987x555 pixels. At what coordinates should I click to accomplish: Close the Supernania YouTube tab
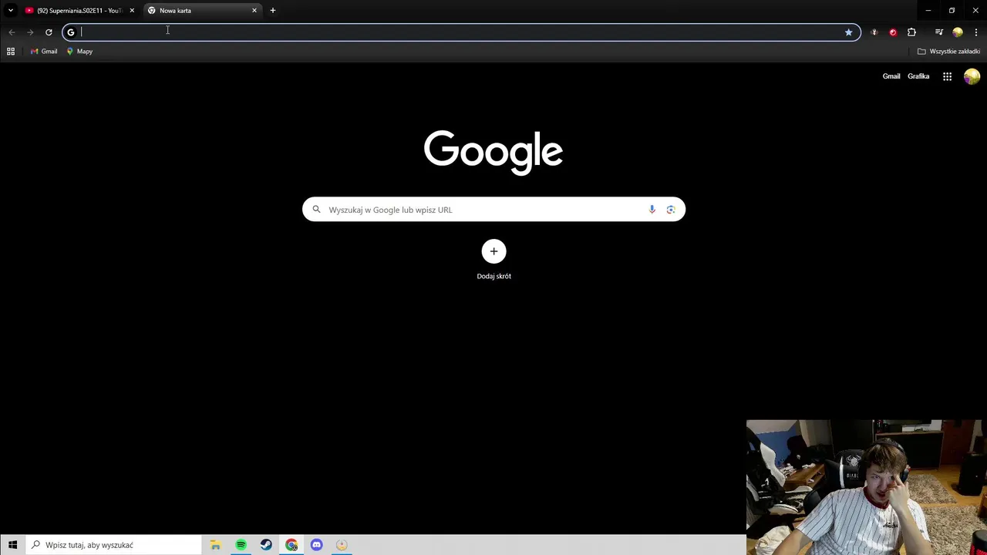click(132, 11)
